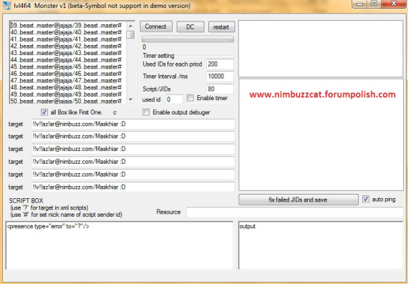Click the restart button
Viewport: 408px width, 284px height.
[x=221, y=26]
